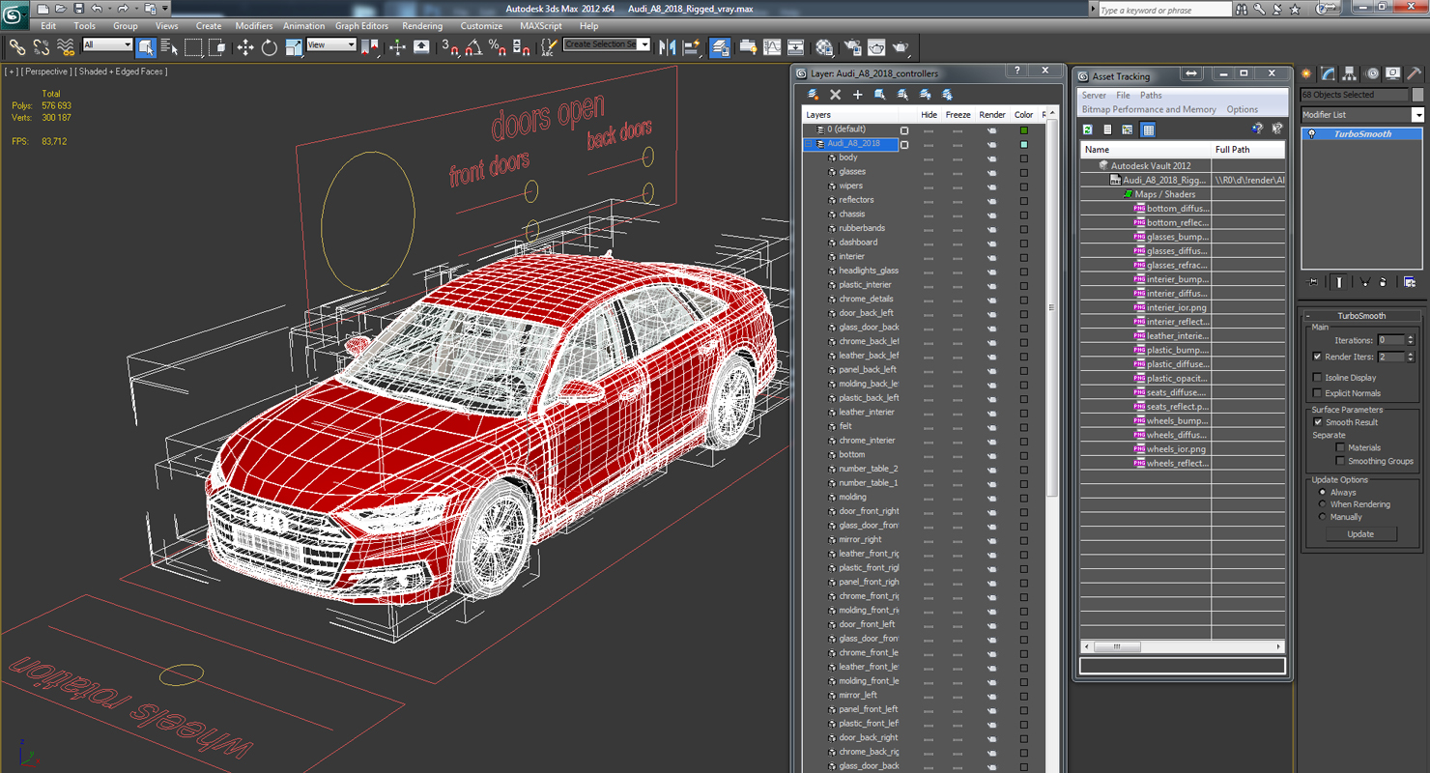Open the quick access toolbar dropdown
The image size is (1430, 773).
click(x=164, y=9)
